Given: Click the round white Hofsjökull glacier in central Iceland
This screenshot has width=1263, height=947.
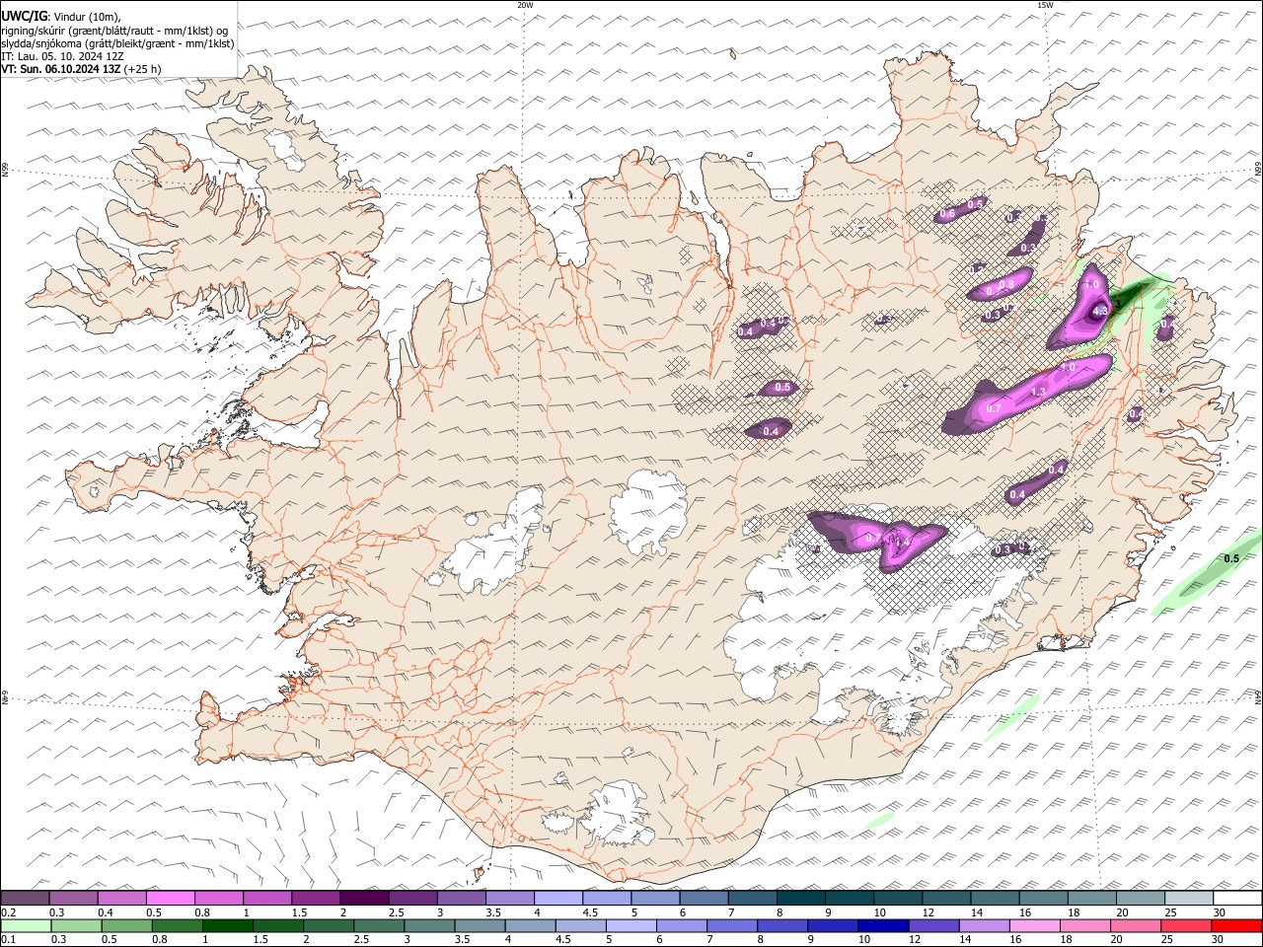Looking at the screenshot, I should (649, 512).
